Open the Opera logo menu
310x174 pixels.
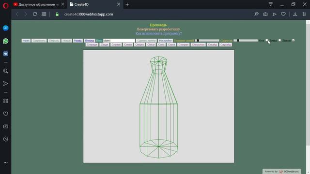pos(5,5)
